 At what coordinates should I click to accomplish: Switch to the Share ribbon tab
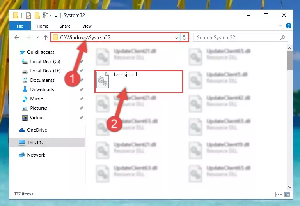point(65,26)
